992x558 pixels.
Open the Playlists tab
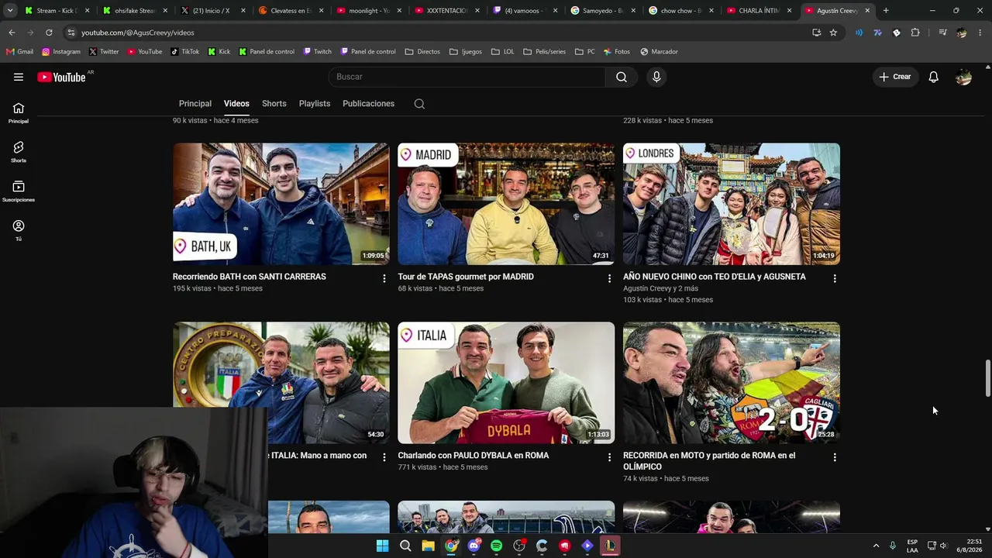(315, 104)
